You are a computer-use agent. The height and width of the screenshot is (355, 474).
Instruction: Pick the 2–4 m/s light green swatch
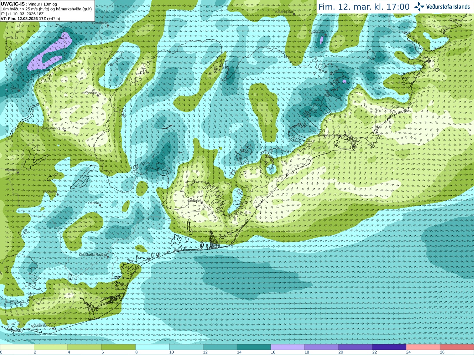[51, 347]
